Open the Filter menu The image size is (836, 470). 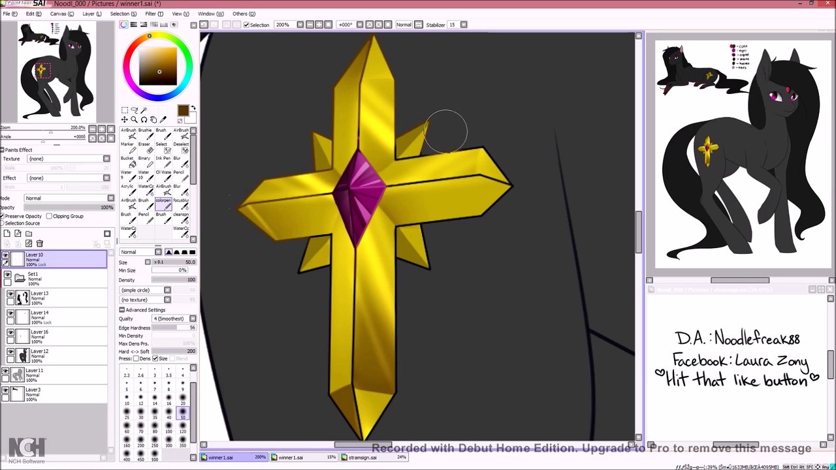pyautogui.click(x=153, y=14)
